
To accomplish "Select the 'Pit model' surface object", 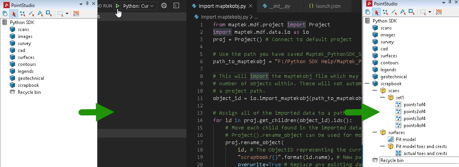I will pyautogui.click(x=405, y=139).
